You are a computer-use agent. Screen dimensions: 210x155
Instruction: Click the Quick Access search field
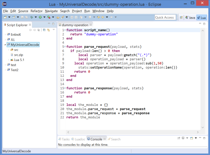(165, 18)
